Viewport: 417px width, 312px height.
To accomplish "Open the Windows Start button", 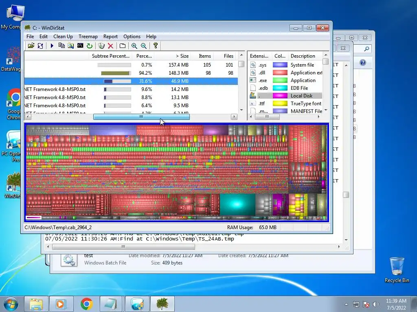I will pyautogui.click(x=11, y=304).
